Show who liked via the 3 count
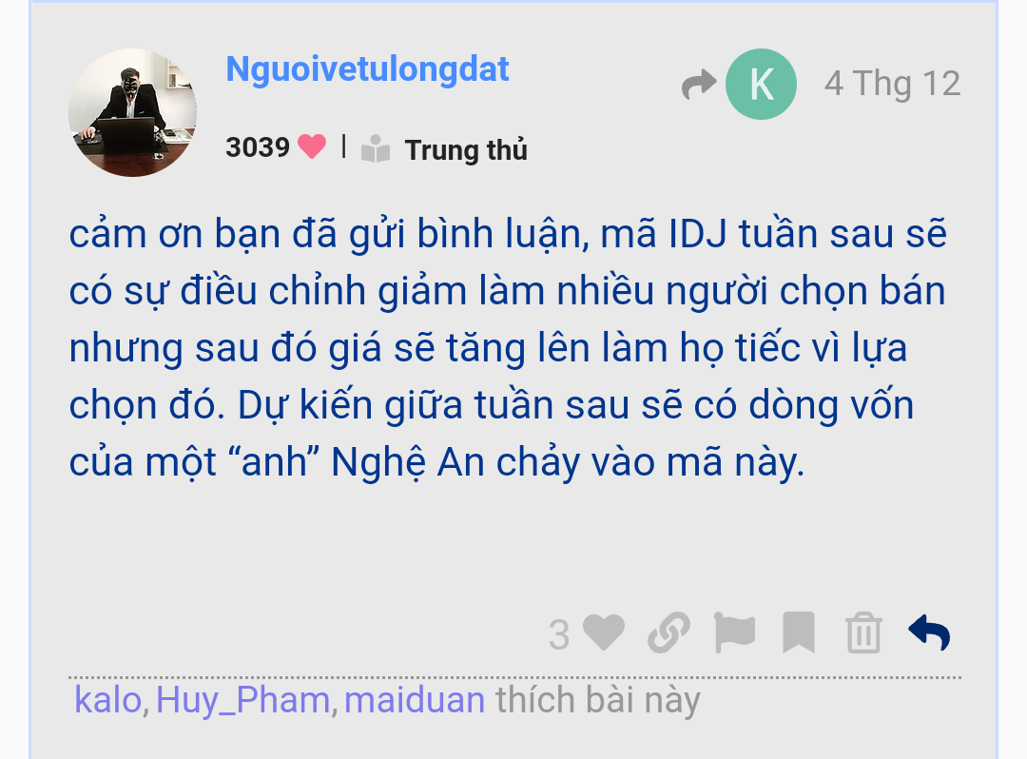This screenshot has width=1027, height=759. tap(559, 634)
